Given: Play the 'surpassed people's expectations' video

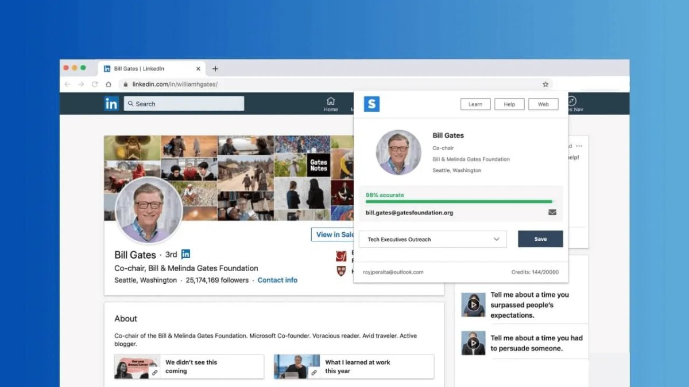Looking at the screenshot, I should pyautogui.click(x=473, y=305).
